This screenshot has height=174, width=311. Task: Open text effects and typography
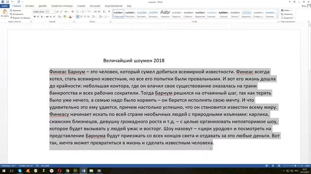coord(59,17)
